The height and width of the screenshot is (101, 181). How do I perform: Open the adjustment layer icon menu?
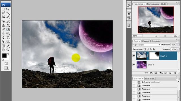pos(161,73)
